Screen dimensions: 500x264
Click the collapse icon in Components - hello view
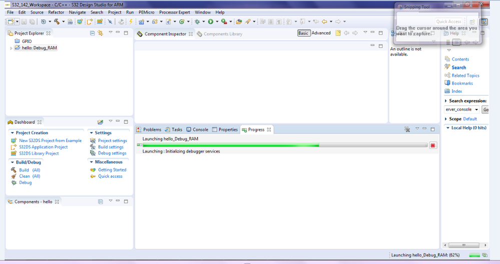[101, 201]
